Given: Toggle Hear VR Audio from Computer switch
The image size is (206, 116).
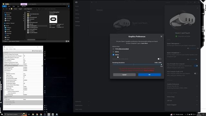Looking at the screenshot, I should 196,66.
